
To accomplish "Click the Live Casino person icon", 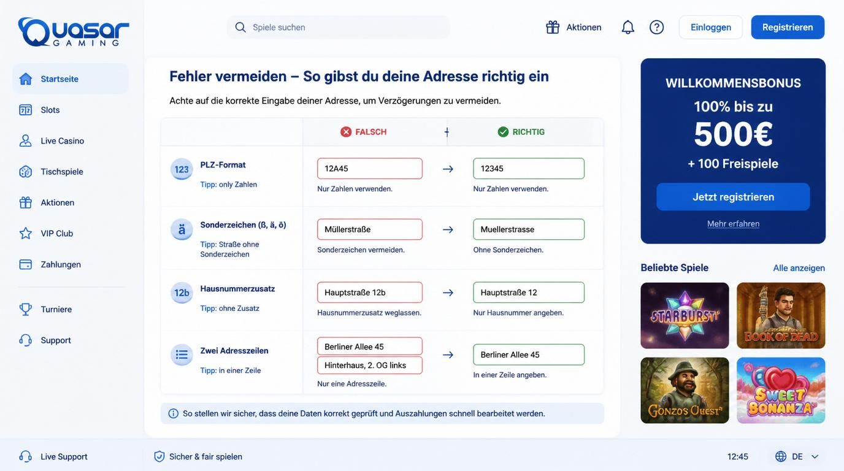I will (x=25, y=140).
